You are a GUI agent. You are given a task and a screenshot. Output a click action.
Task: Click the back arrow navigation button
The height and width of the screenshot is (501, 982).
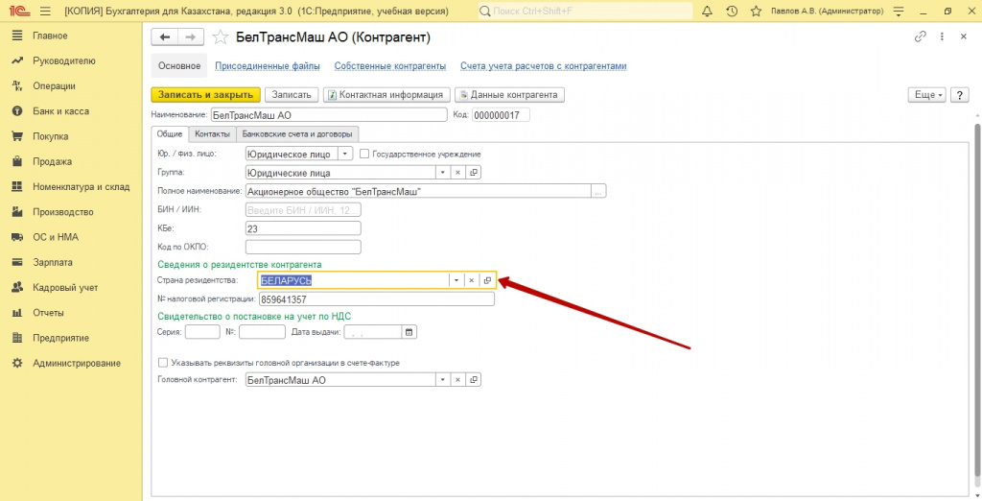click(x=165, y=37)
